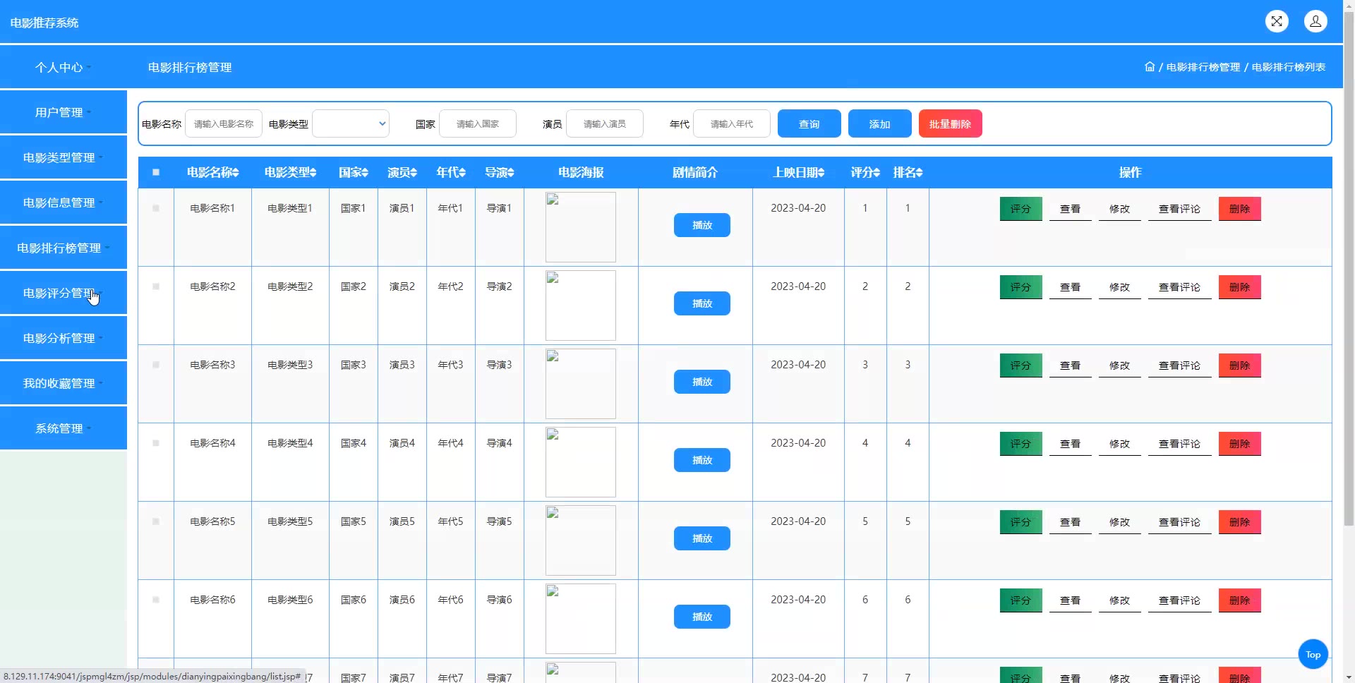Screen dimensions: 1355x683
Task: Sort table by 电影类型 column
Action: [x=291, y=172]
